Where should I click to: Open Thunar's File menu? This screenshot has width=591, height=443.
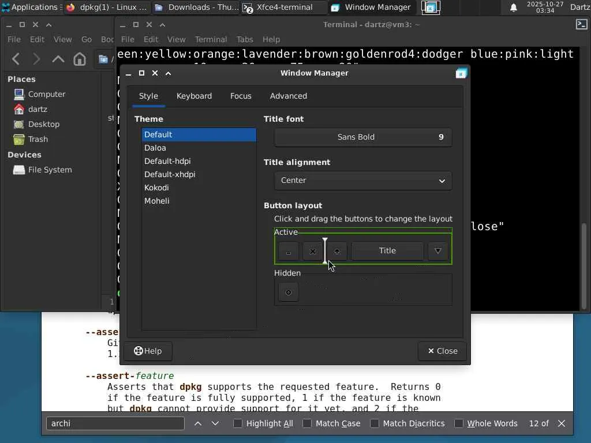pyautogui.click(x=14, y=40)
